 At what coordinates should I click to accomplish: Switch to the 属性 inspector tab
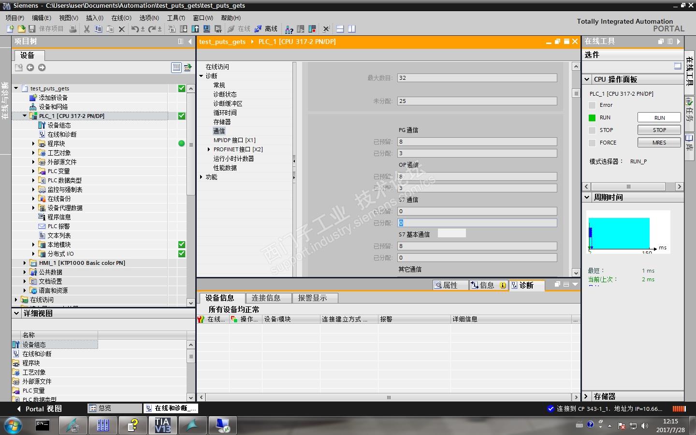tap(450, 285)
